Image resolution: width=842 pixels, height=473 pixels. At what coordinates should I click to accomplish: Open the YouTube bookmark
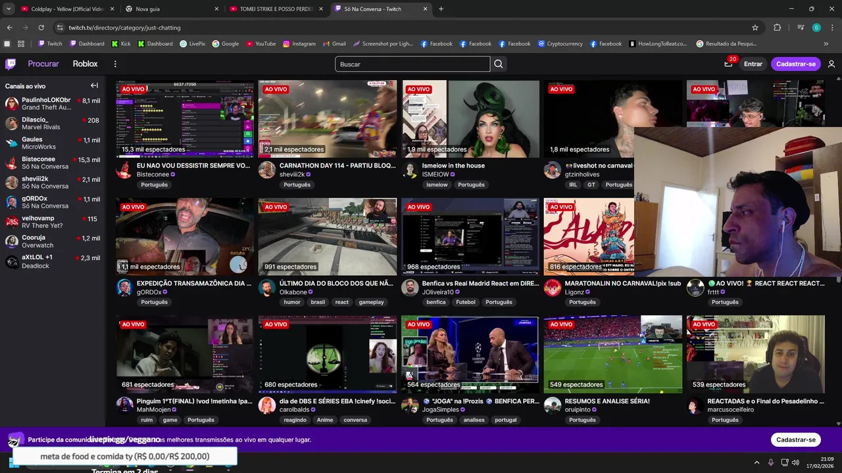tap(261, 44)
